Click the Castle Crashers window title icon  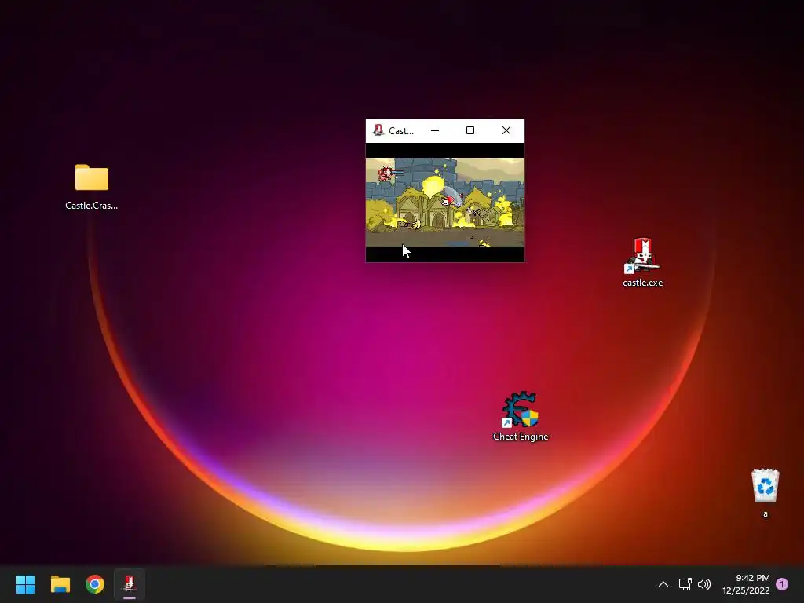(x=378, y=130)
